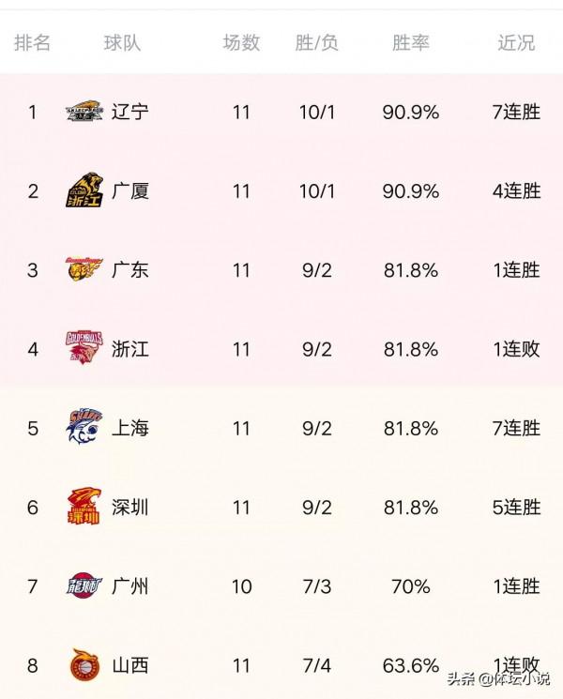Click the 球队 column header

pos(122,43)
